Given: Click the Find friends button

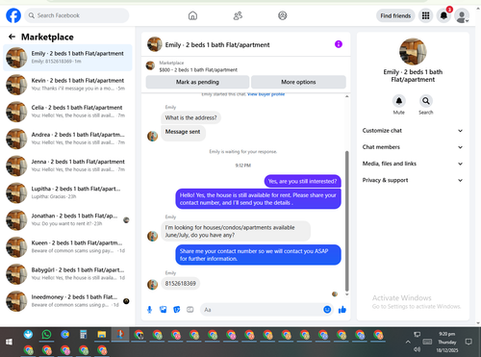Looking at the screenshot, I should 395,15.
